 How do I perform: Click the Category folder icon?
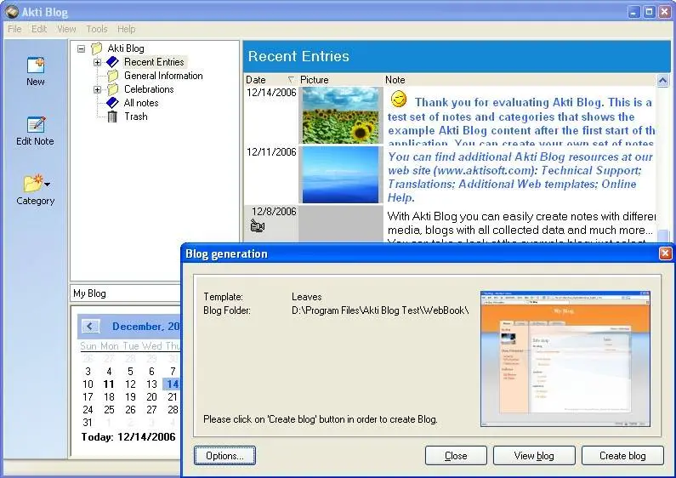click(33, 183)
